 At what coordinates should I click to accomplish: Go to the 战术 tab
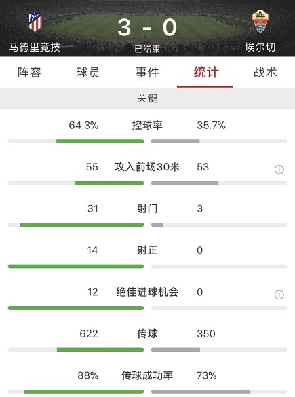[x=265, y=72]
